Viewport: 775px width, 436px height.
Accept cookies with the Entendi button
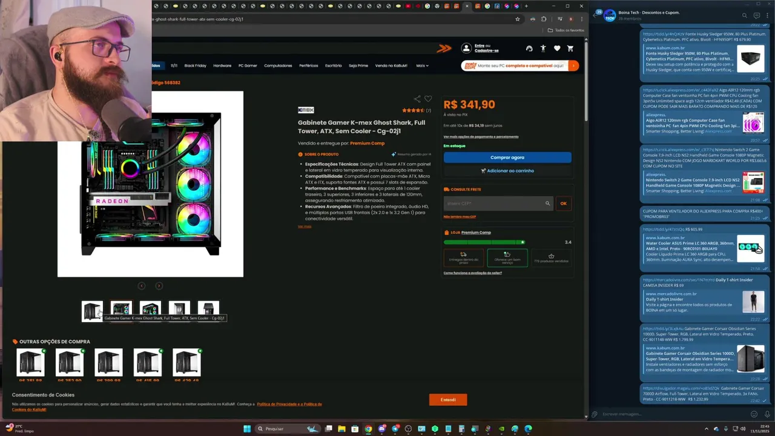click(448, 400)
